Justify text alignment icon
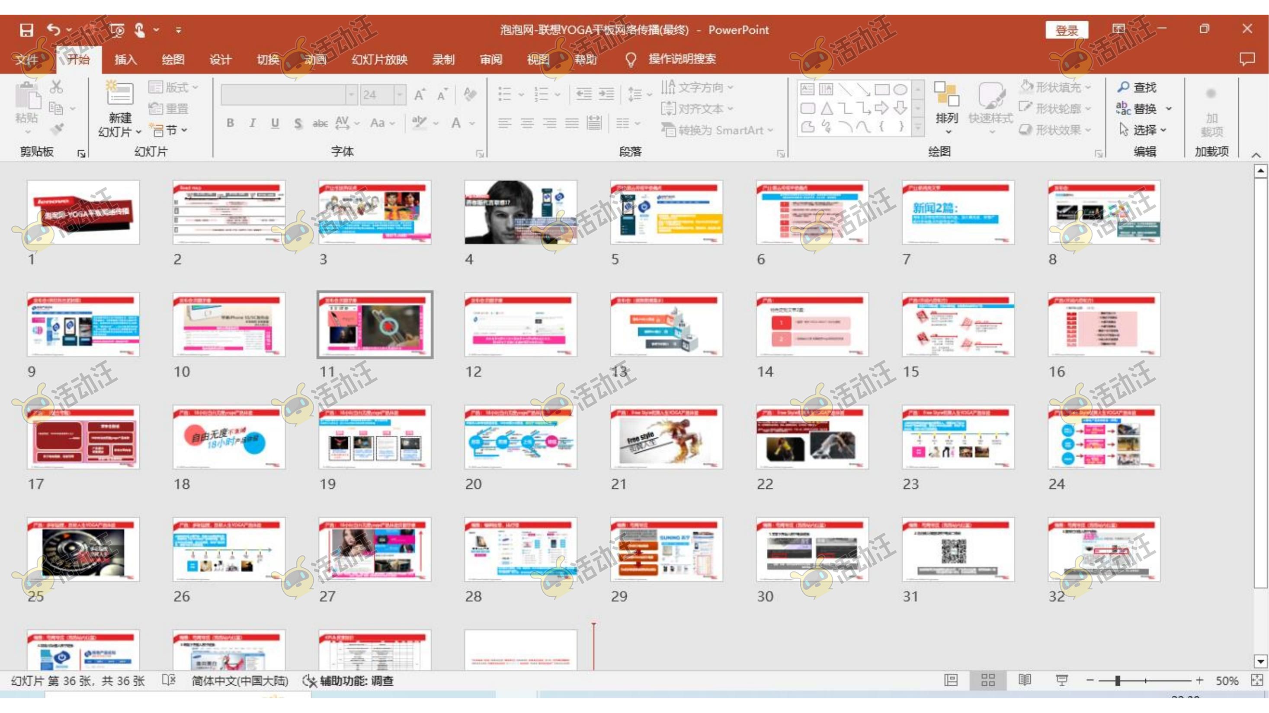 [571, 123]
